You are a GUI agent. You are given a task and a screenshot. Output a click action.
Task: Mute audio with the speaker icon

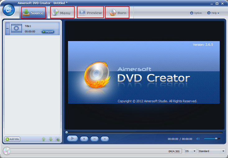pos(198,139)
